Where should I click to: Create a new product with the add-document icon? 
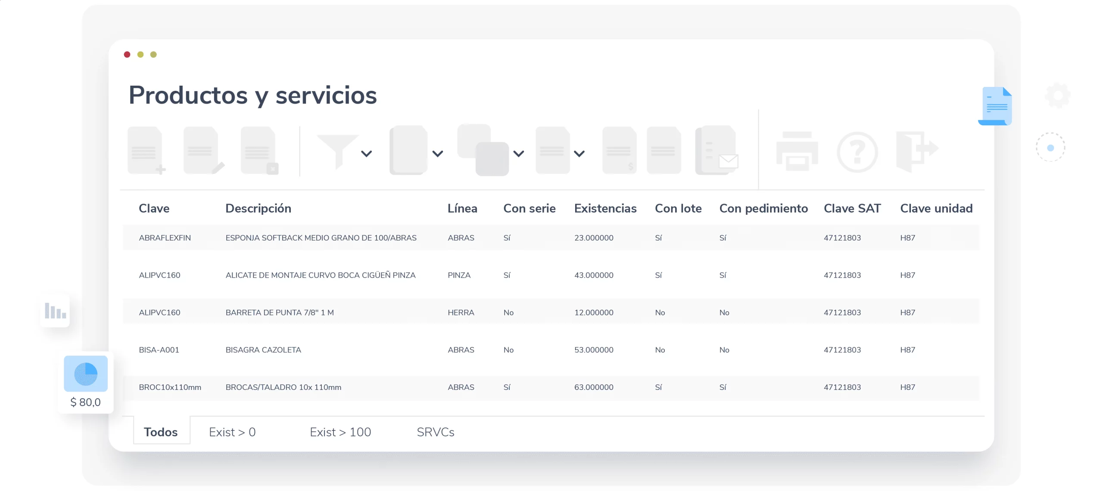(x=146, y=151)
